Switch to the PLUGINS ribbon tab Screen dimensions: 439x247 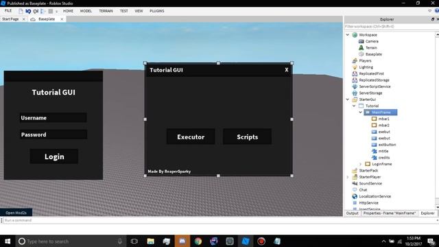157,11
